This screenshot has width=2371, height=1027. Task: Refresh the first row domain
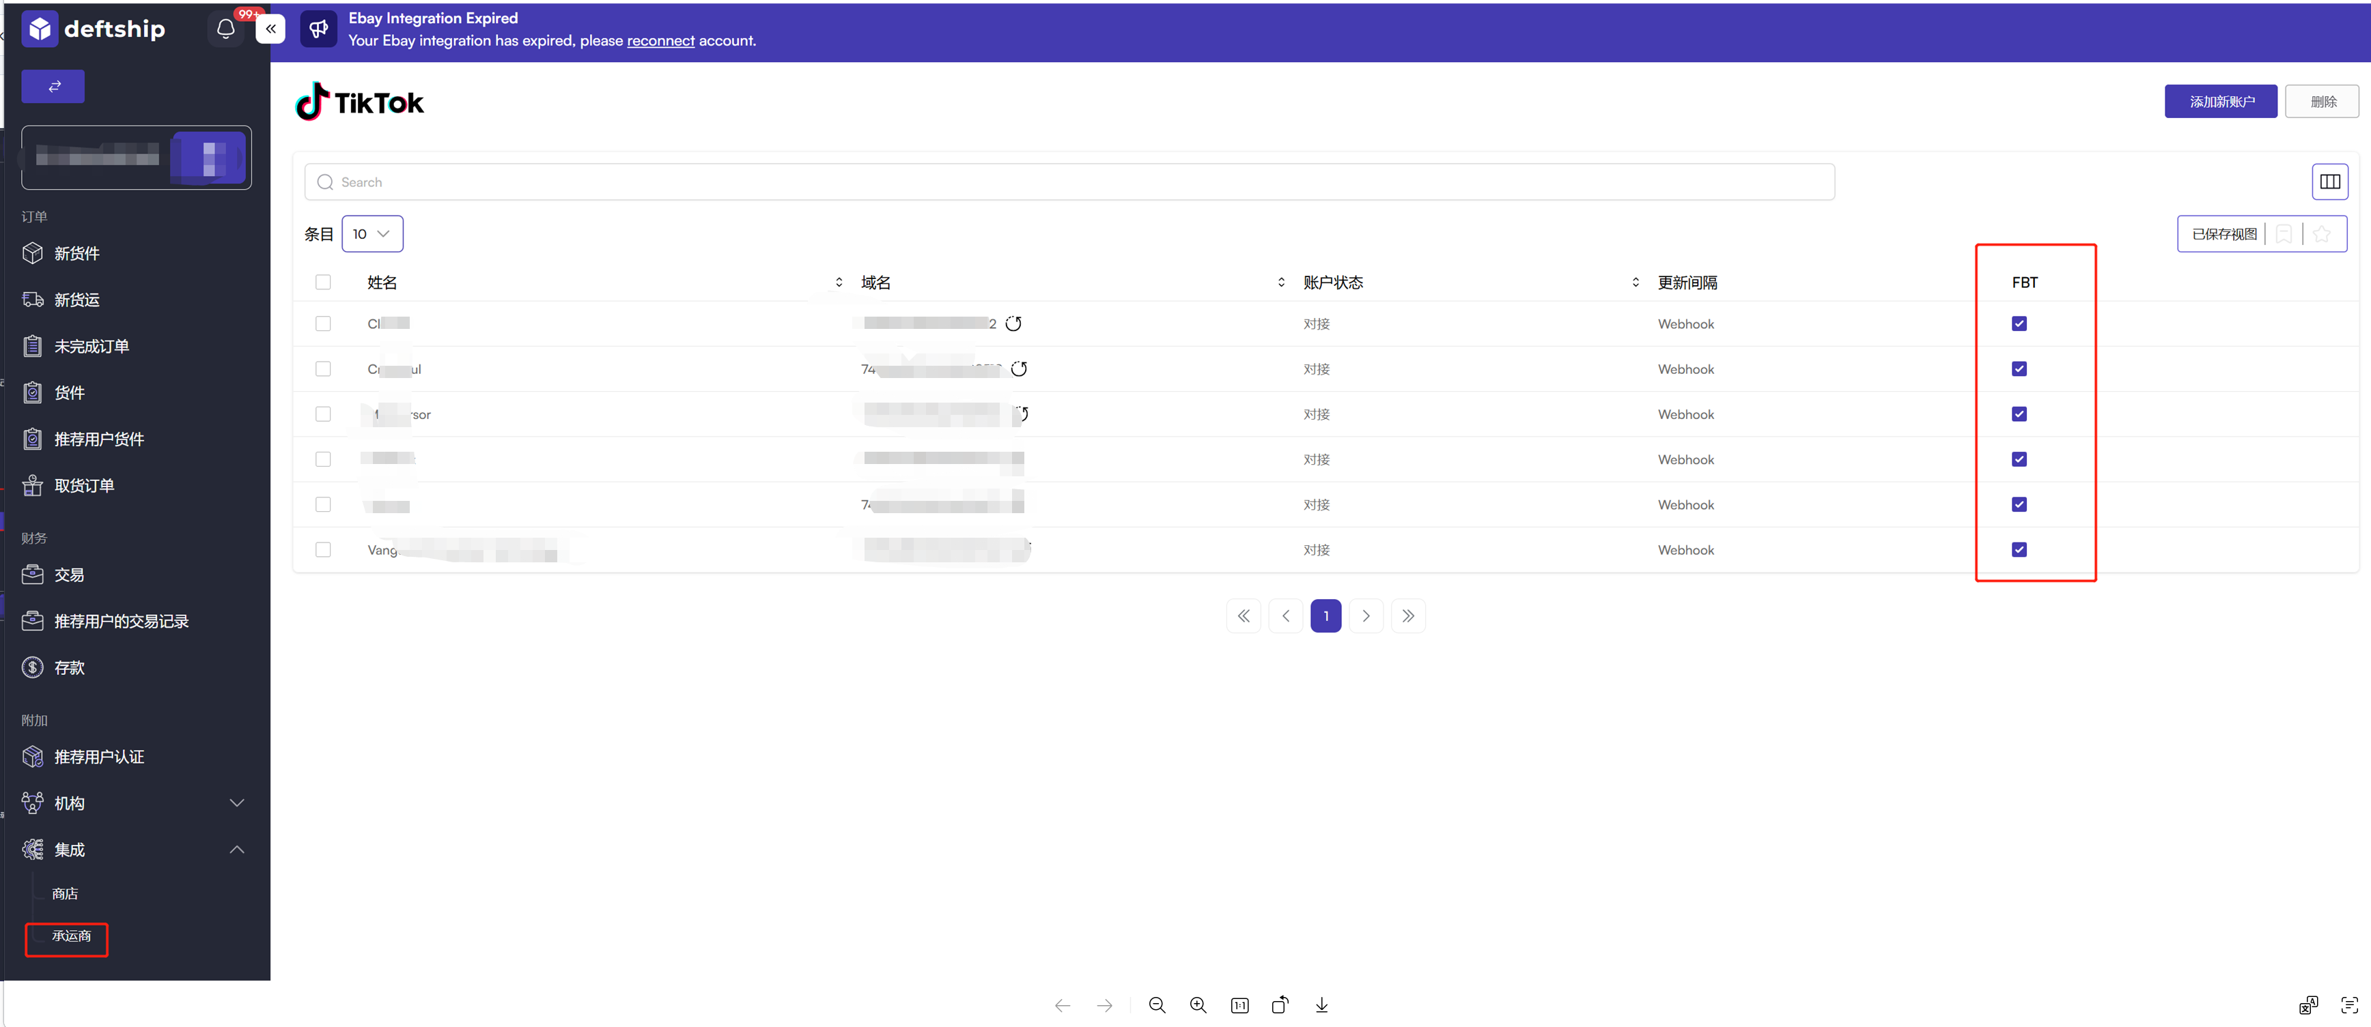point(1013,323)
